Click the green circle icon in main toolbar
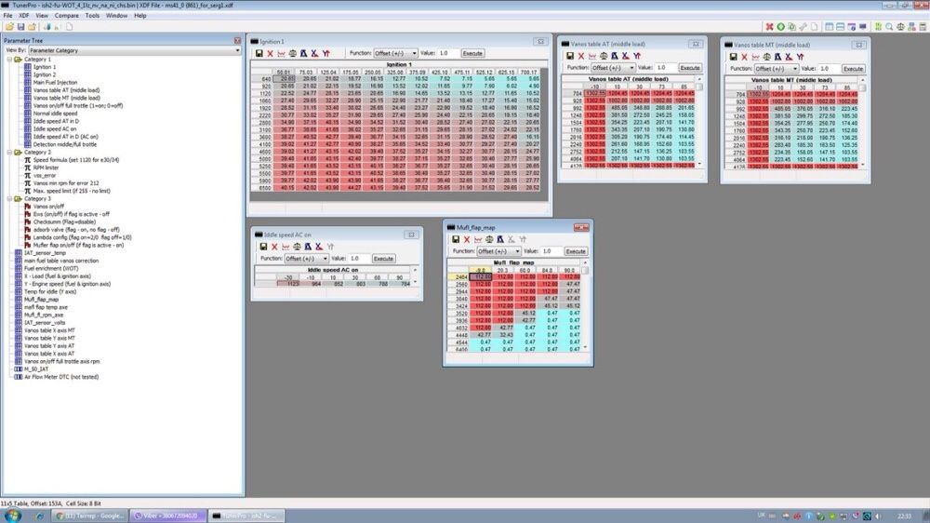This screenshot has height=523, width=930. click(x=780, y=27)
